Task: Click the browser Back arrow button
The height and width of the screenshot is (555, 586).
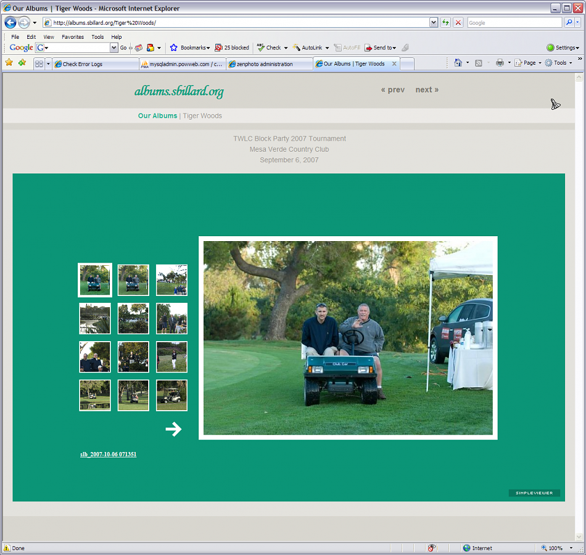Action: [10, 23]
